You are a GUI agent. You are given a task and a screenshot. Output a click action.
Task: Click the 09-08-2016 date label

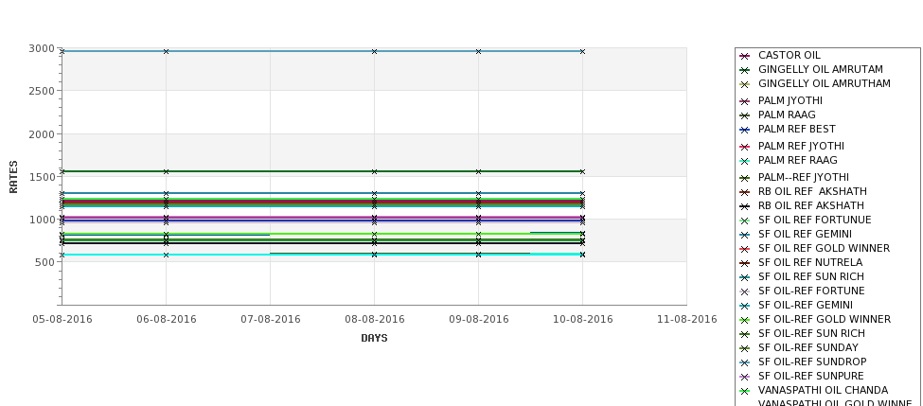click(479, 320)
